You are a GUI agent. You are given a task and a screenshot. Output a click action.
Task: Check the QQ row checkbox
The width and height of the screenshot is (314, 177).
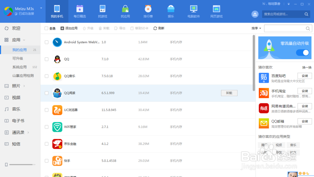[47, 59]
